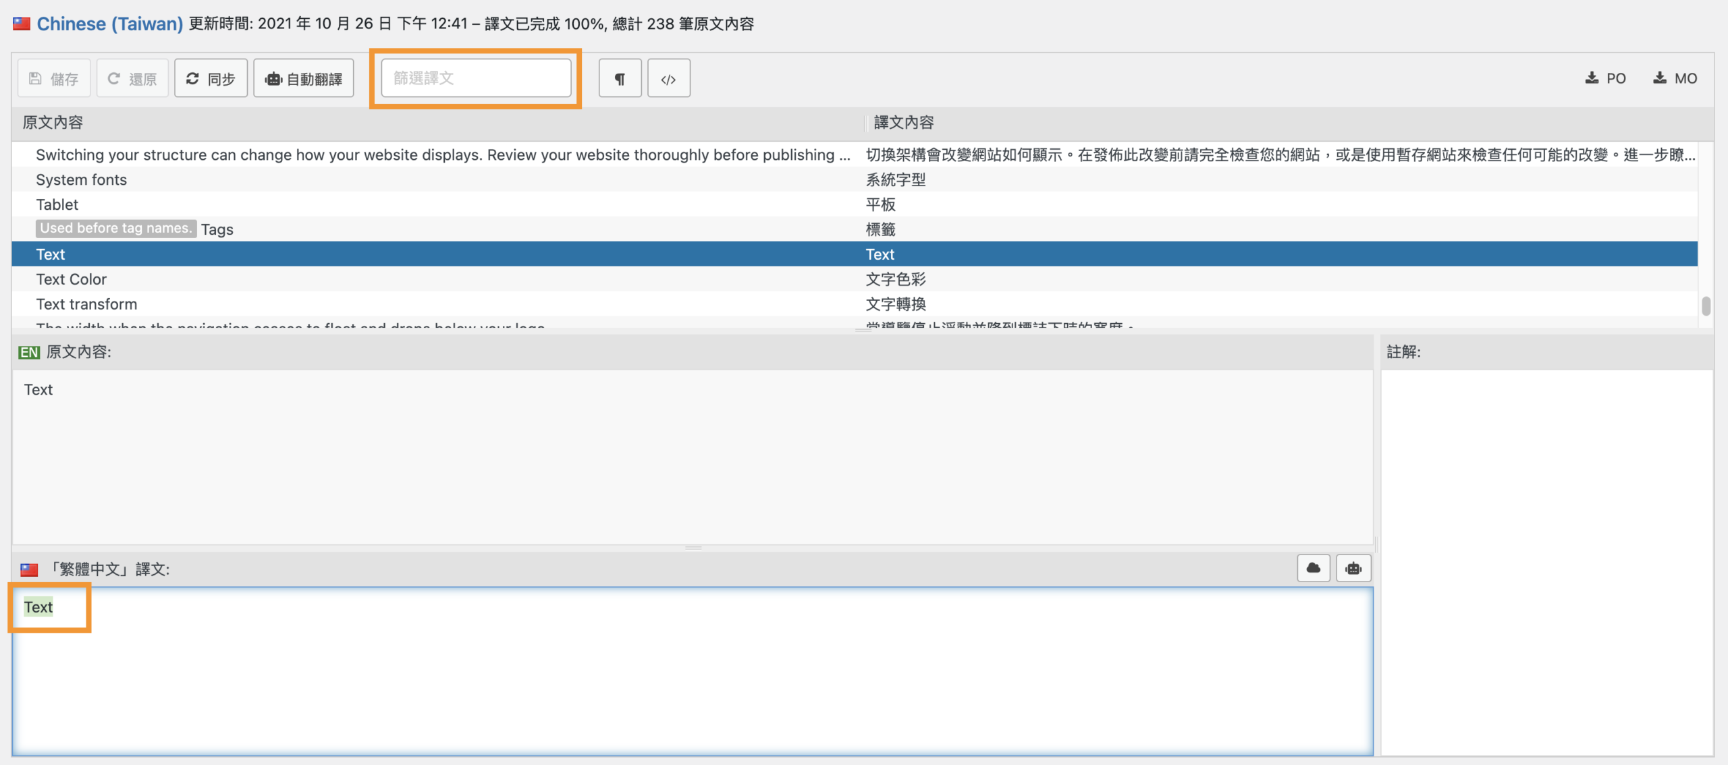Select the 'Text Color' string row
The height and width of the screenshot is (765, 1728).
click(71, 279)
